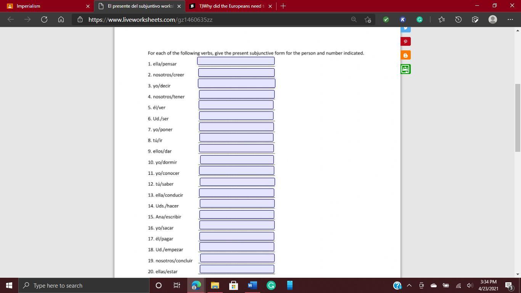Click answer box for yo/poner

236,126
